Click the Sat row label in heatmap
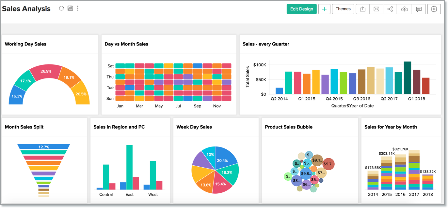The height and width of the screenshot is (208, 448). point(110,66)
